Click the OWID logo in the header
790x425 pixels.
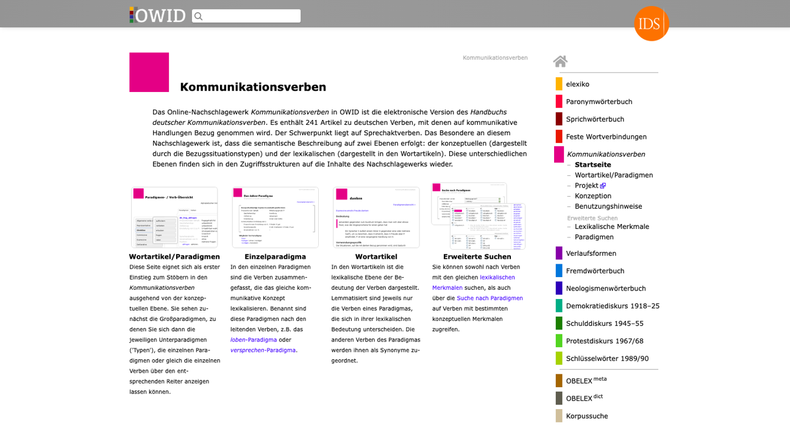[157, 16]
